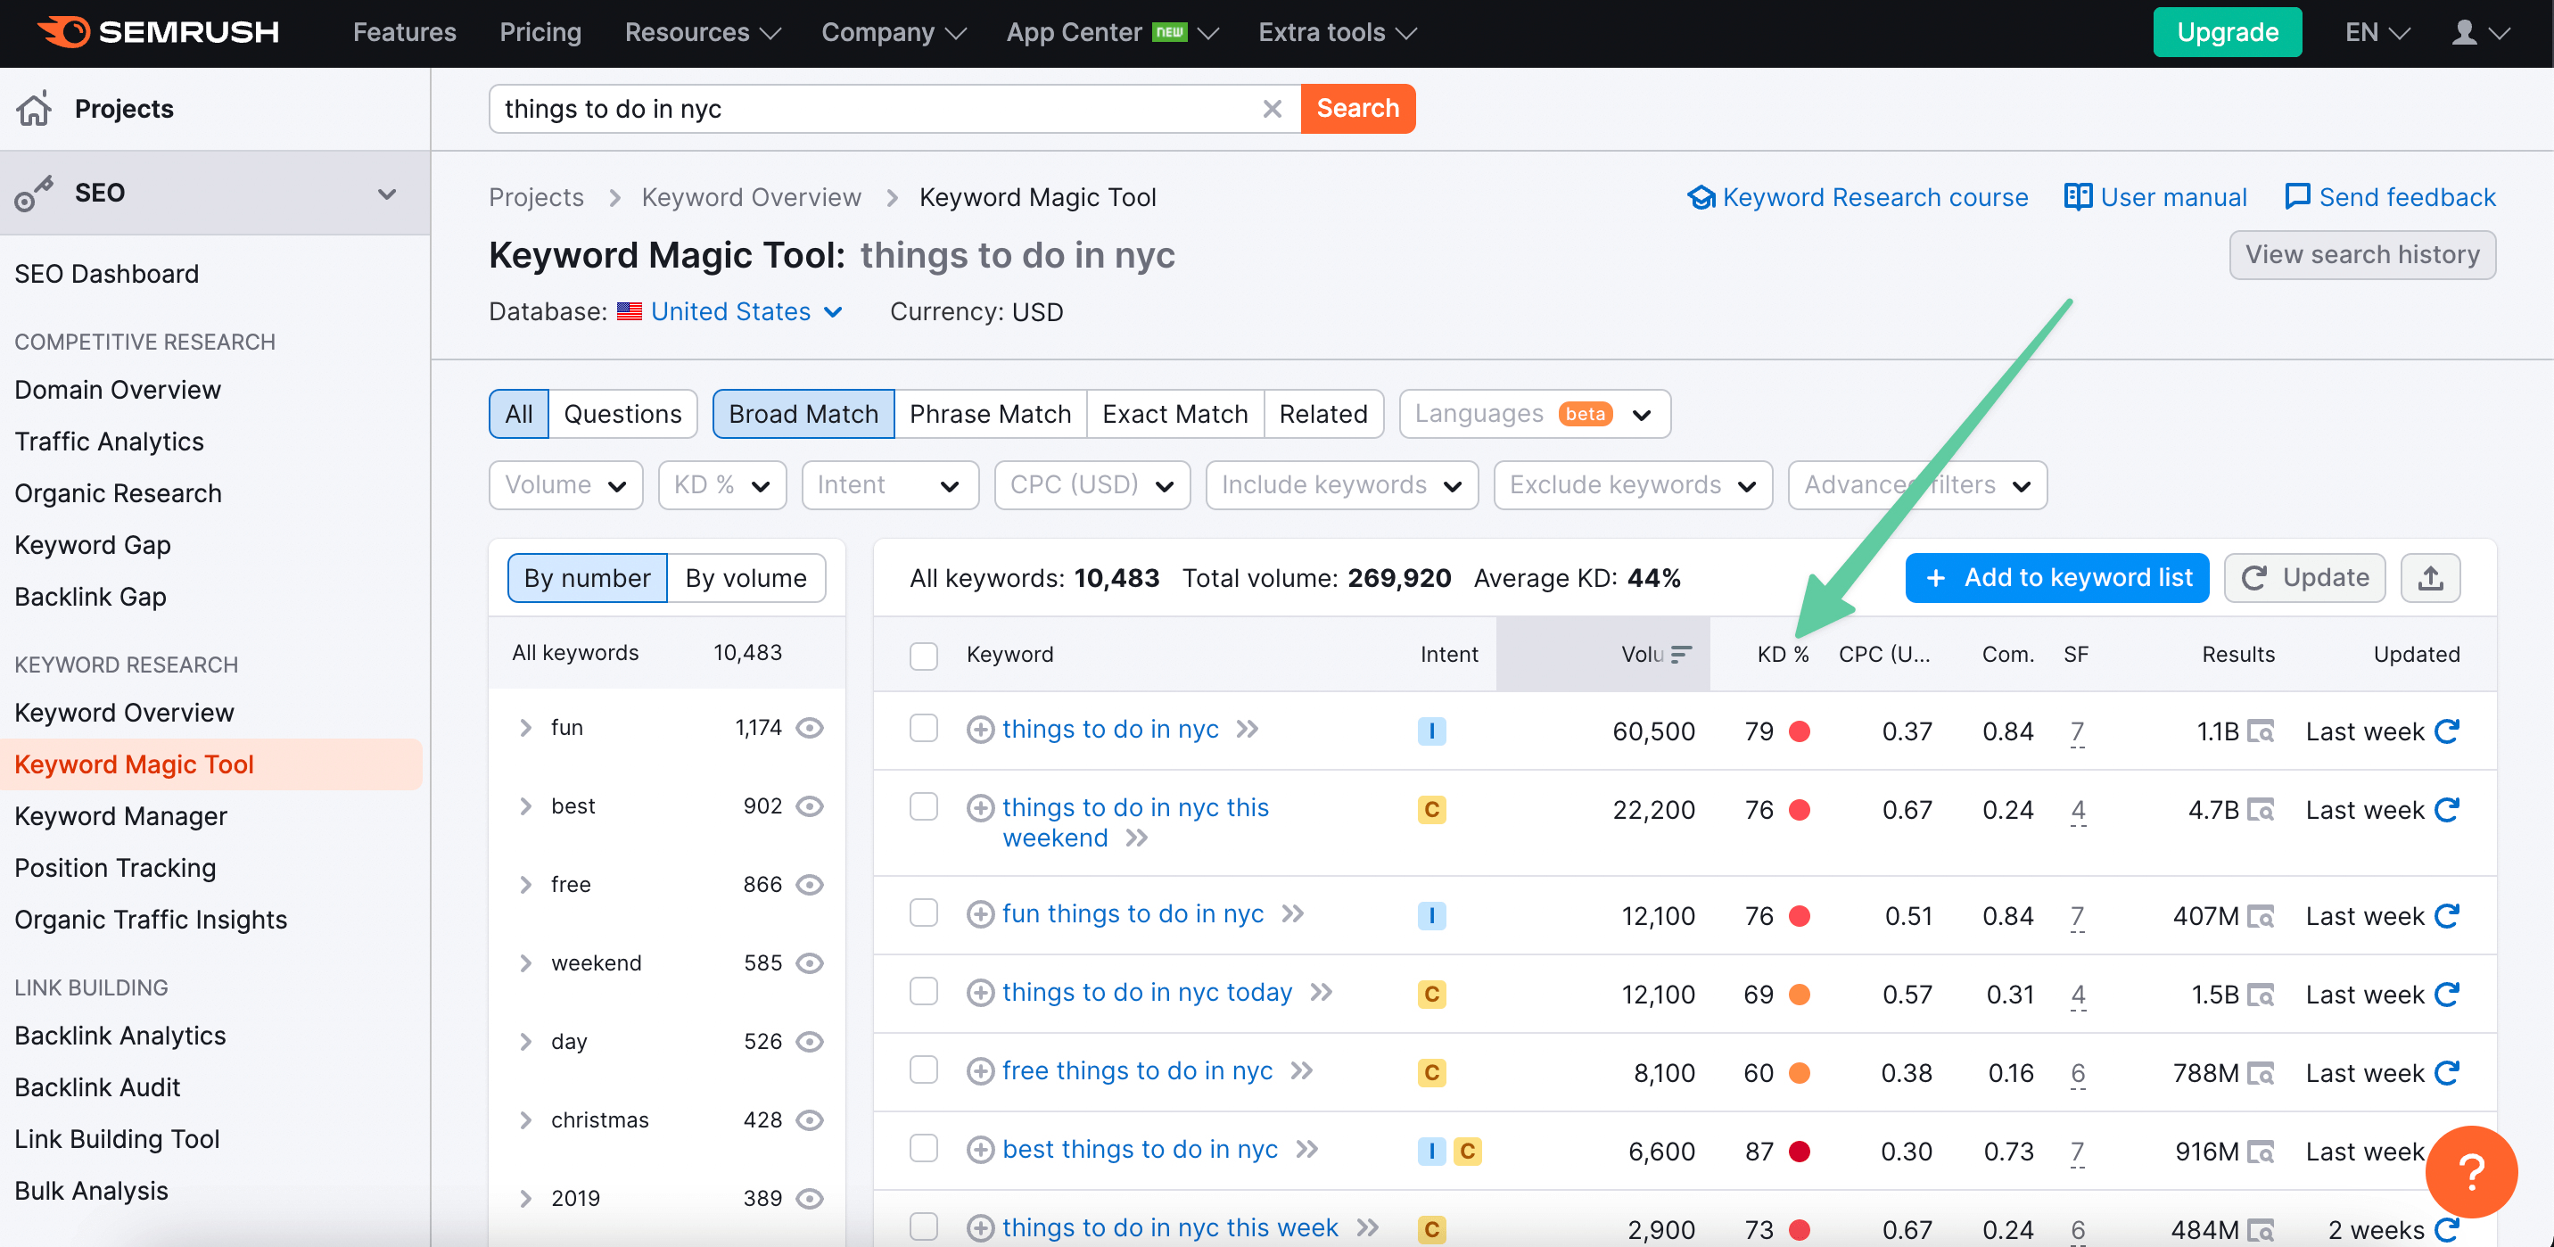This screenshot has height=1247, width=2554.
Task: View SERP for 'things to do in nyc today'
Action: 2260,994
